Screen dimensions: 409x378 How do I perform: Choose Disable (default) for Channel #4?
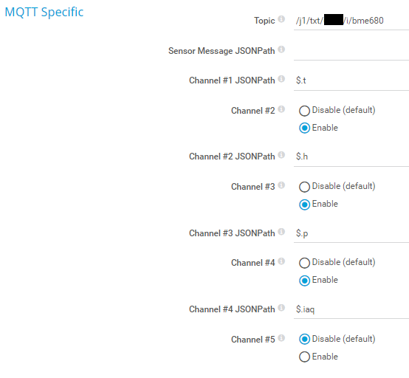click(x=304, y=263)
